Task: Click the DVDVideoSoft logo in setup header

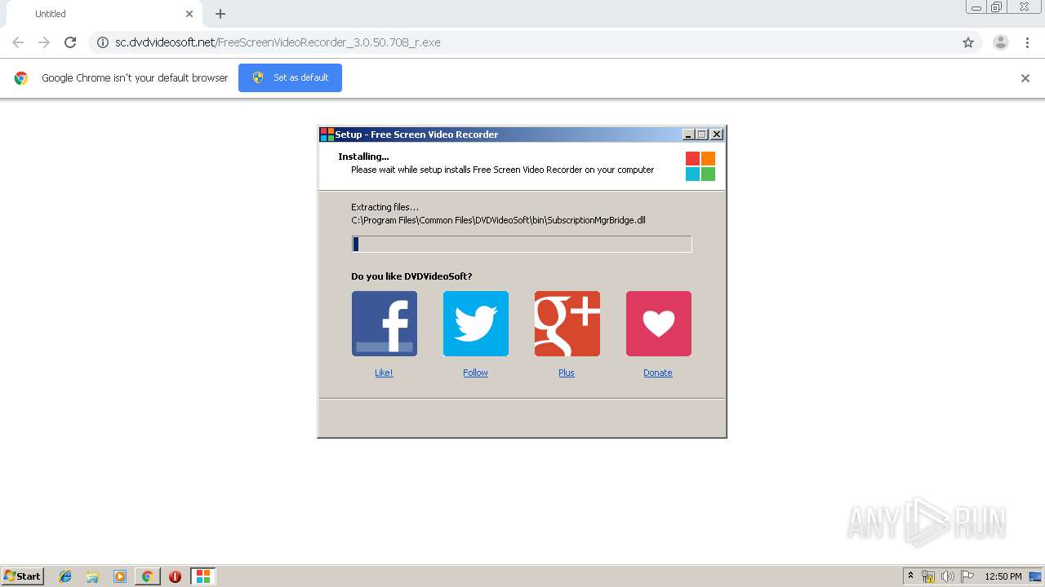Action: 700,166
